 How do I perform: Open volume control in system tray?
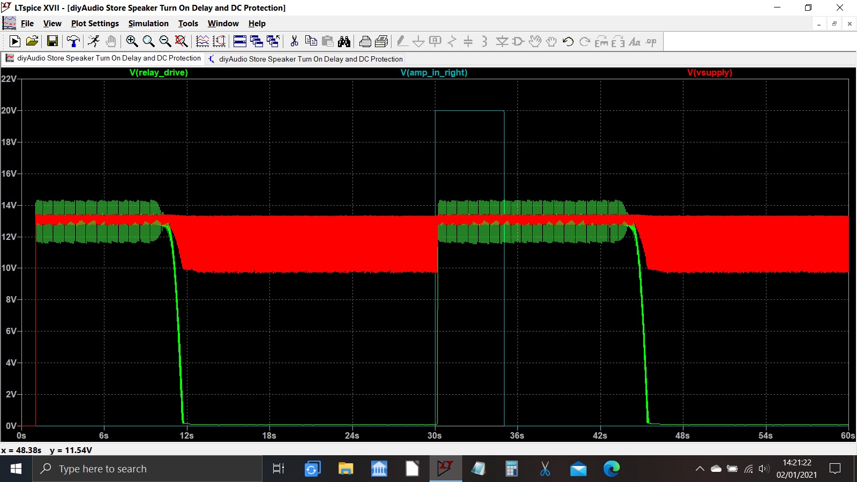click(764, 469)
